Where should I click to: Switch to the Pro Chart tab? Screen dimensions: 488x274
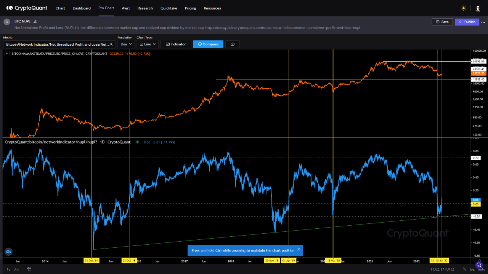click(x=106, y=8)
